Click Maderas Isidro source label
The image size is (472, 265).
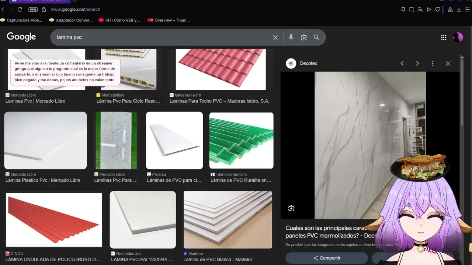tap(188, 95)
